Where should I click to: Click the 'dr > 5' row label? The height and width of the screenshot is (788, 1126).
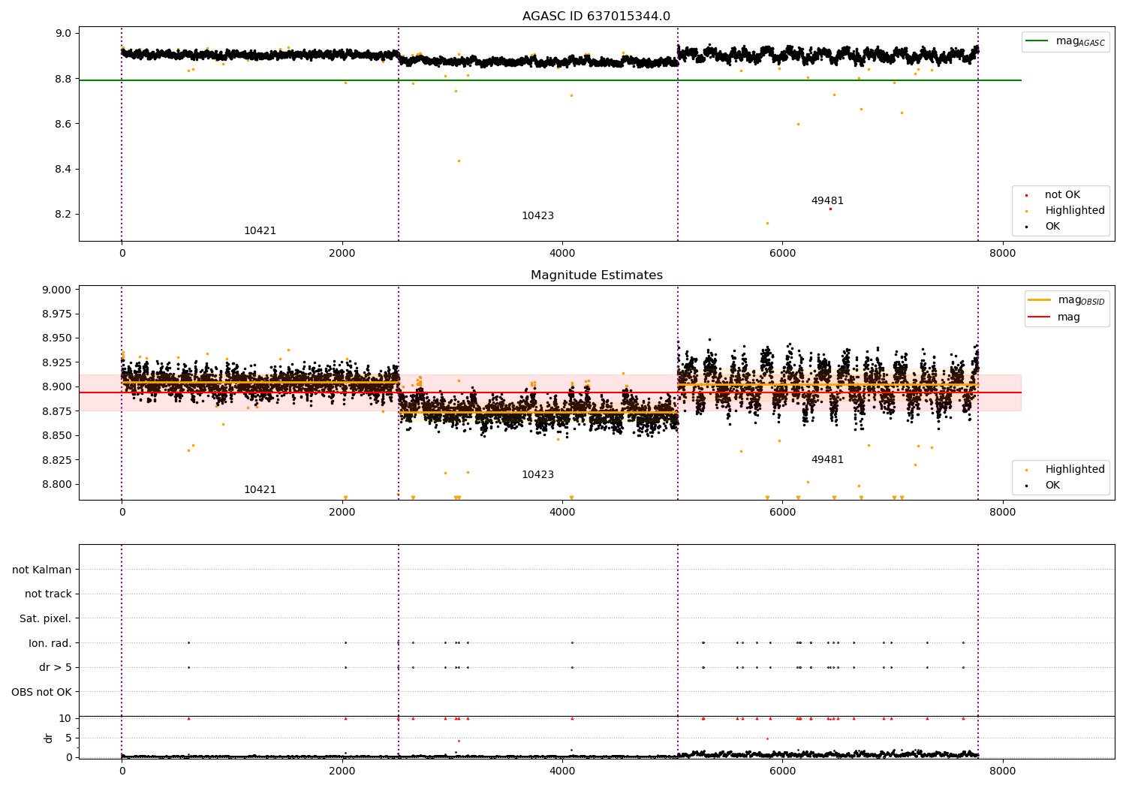point(56,668)
